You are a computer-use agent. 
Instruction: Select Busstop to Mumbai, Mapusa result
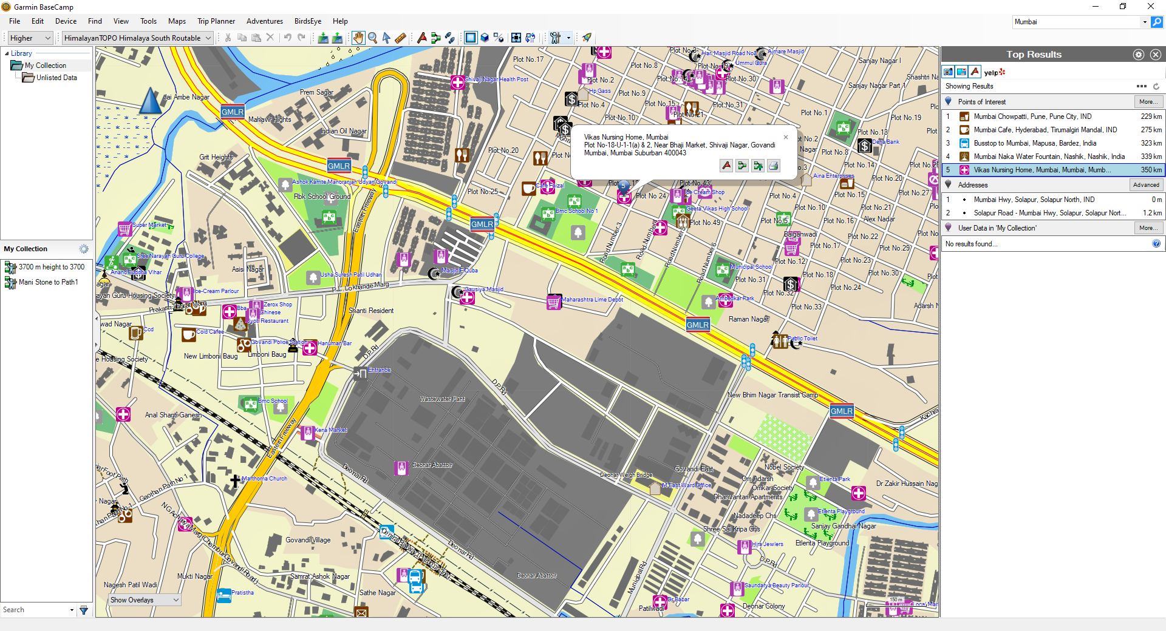click(1052, 143)
